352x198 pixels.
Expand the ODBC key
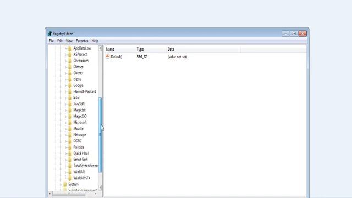(x=65, y=141)
